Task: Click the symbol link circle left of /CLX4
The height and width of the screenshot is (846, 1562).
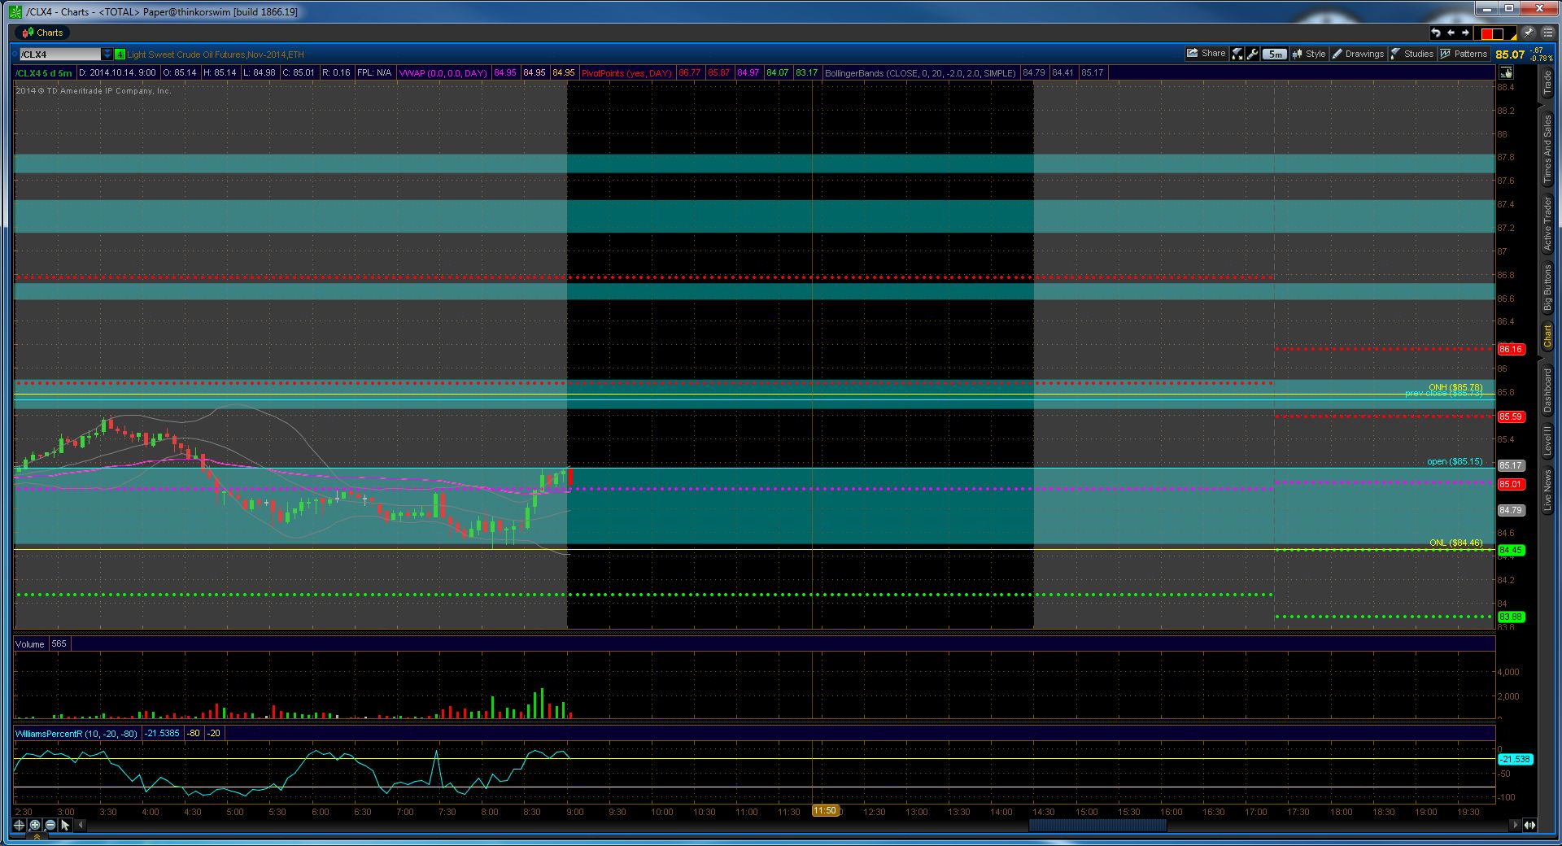Action: point(15,55)
